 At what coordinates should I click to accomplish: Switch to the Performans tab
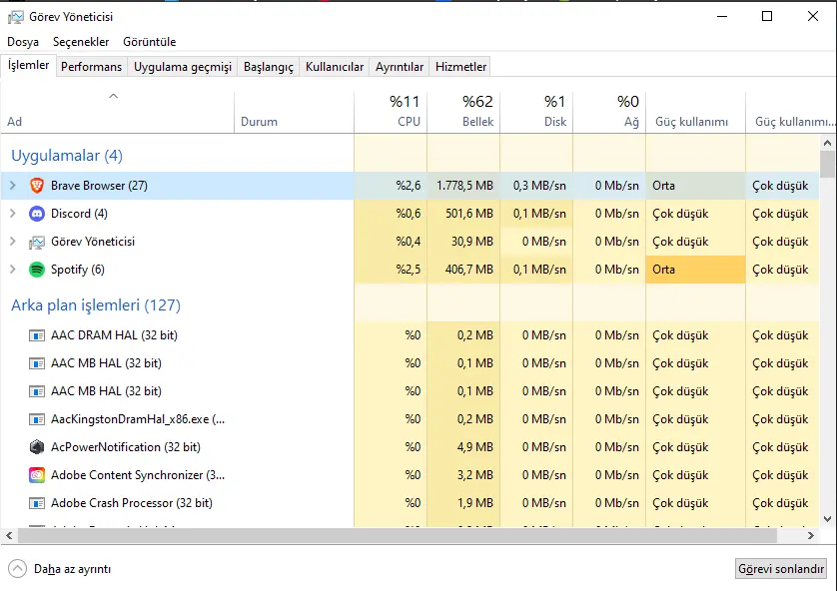[91, 67]
